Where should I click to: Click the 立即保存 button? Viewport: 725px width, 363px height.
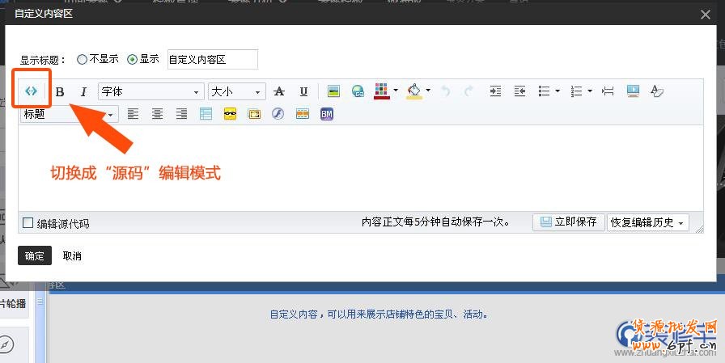pyautogui.click(x=568, y=222)
